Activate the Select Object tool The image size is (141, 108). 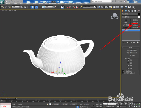pos(21,7)
